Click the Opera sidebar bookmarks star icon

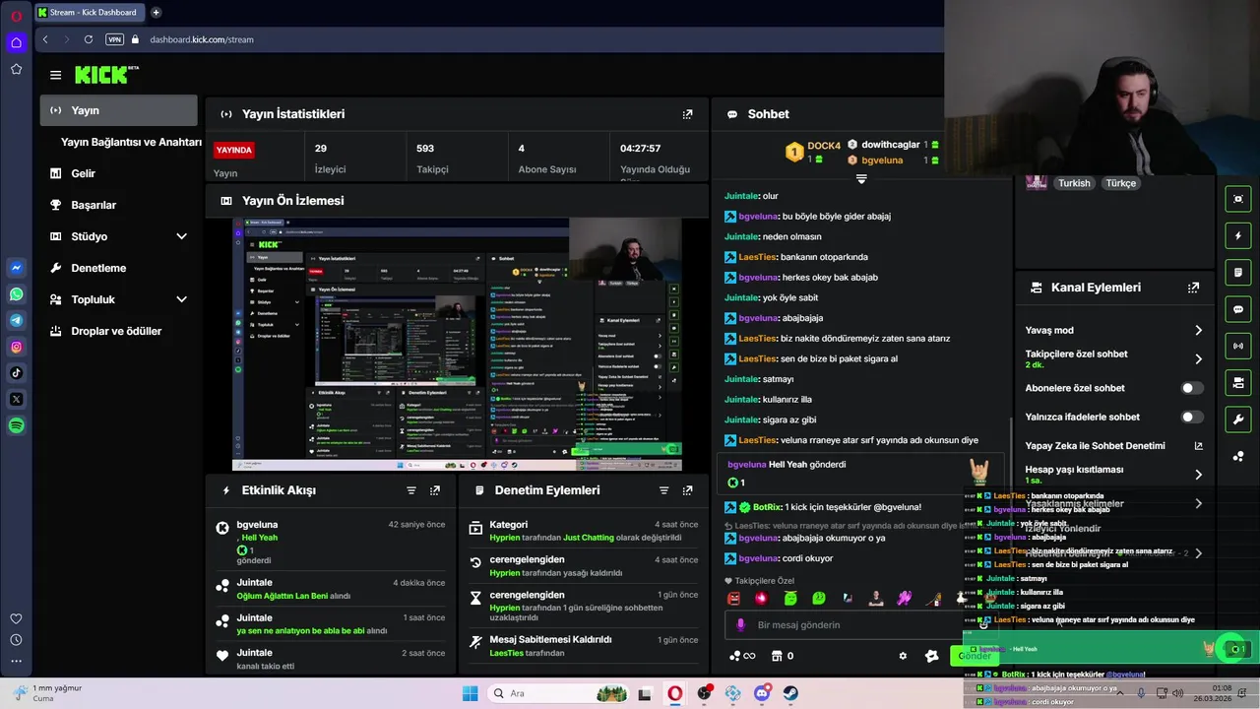(x=17, y=69)
